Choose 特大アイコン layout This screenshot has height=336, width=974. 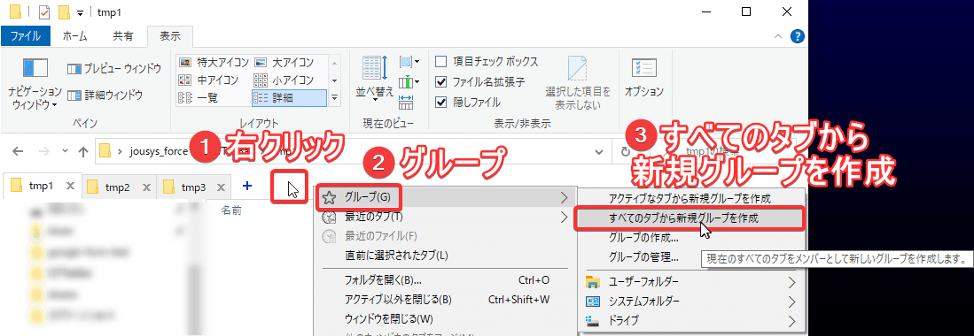(213, 63)
